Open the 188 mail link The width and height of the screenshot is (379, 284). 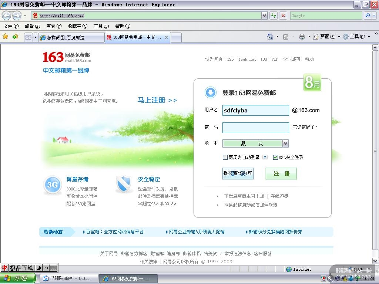tap(264, 59)
